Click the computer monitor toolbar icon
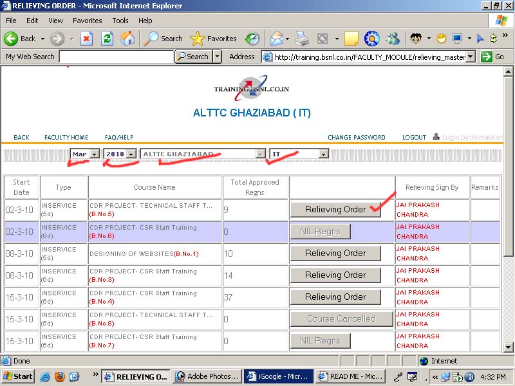The width and height of the screenshot is (515, 386). [457, 39]
